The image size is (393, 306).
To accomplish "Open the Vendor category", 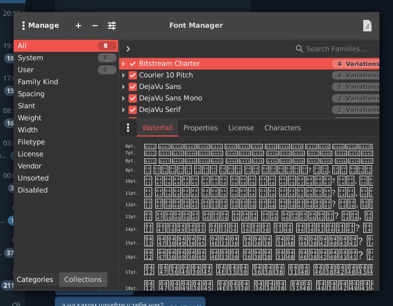I will pyautogui.click(x=66, y=166).
